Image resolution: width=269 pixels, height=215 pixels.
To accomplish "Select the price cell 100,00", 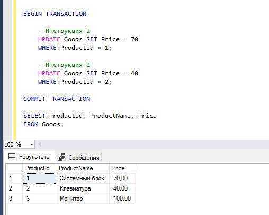I will point(122,199).
